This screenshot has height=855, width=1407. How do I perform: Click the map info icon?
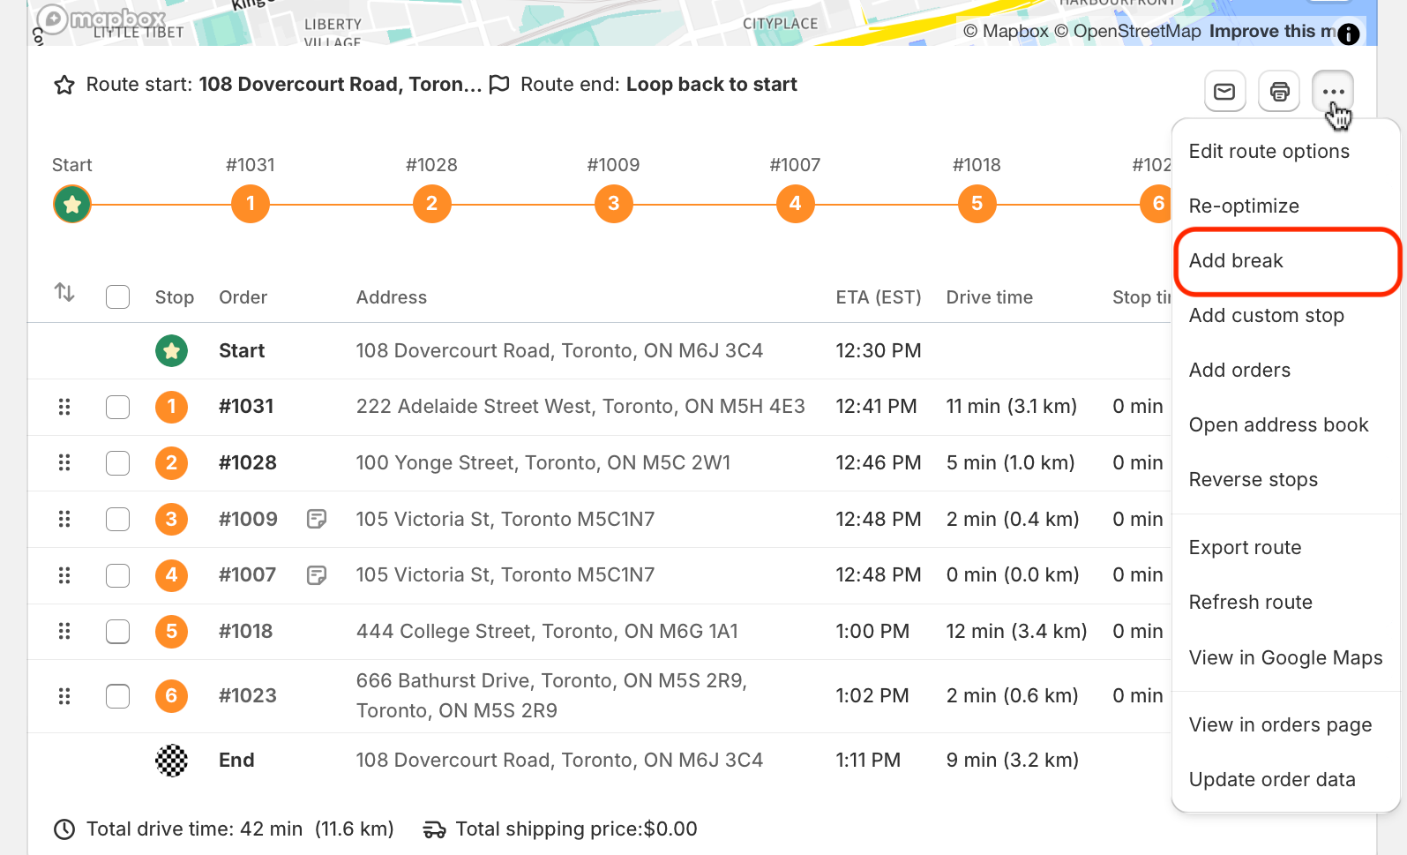coord(1349,34)
